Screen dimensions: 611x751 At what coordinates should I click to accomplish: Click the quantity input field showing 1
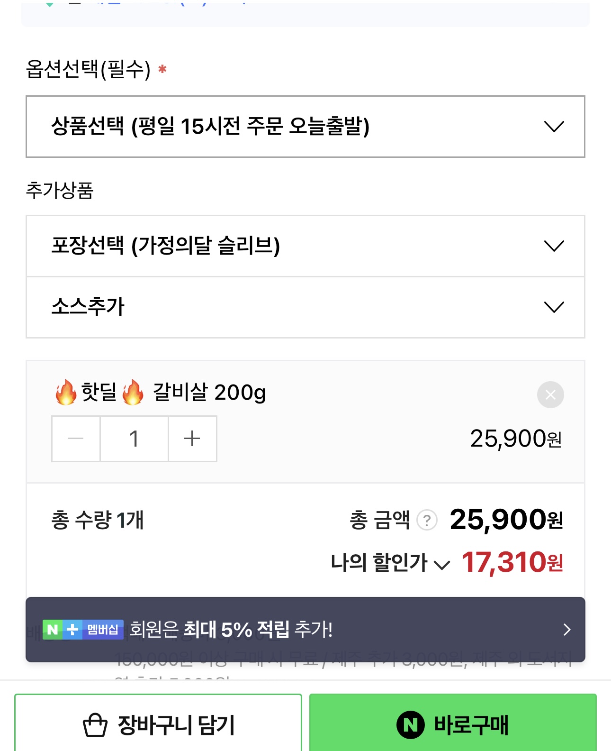[x=134, y=439]
